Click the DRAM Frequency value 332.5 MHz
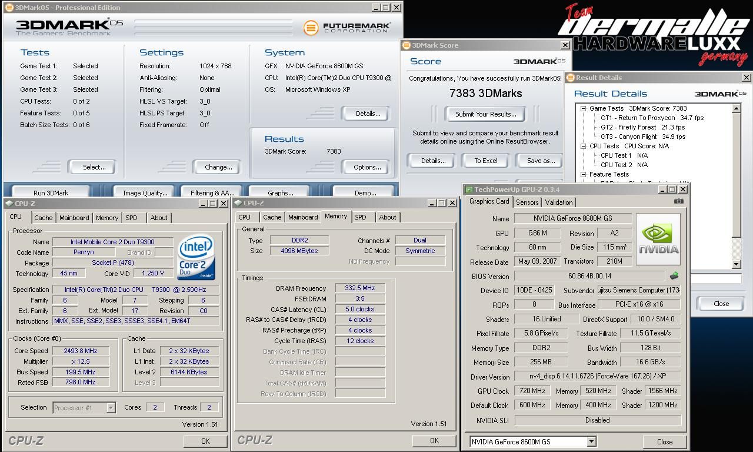 (x=360, y=288)
